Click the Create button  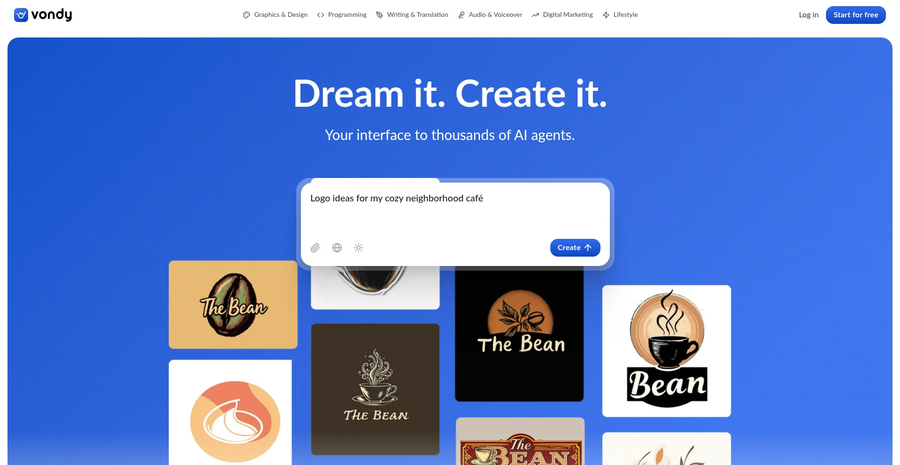pyautogui.click(x=575, y=248)
